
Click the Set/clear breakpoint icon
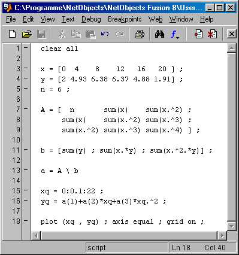coord(198,34)
